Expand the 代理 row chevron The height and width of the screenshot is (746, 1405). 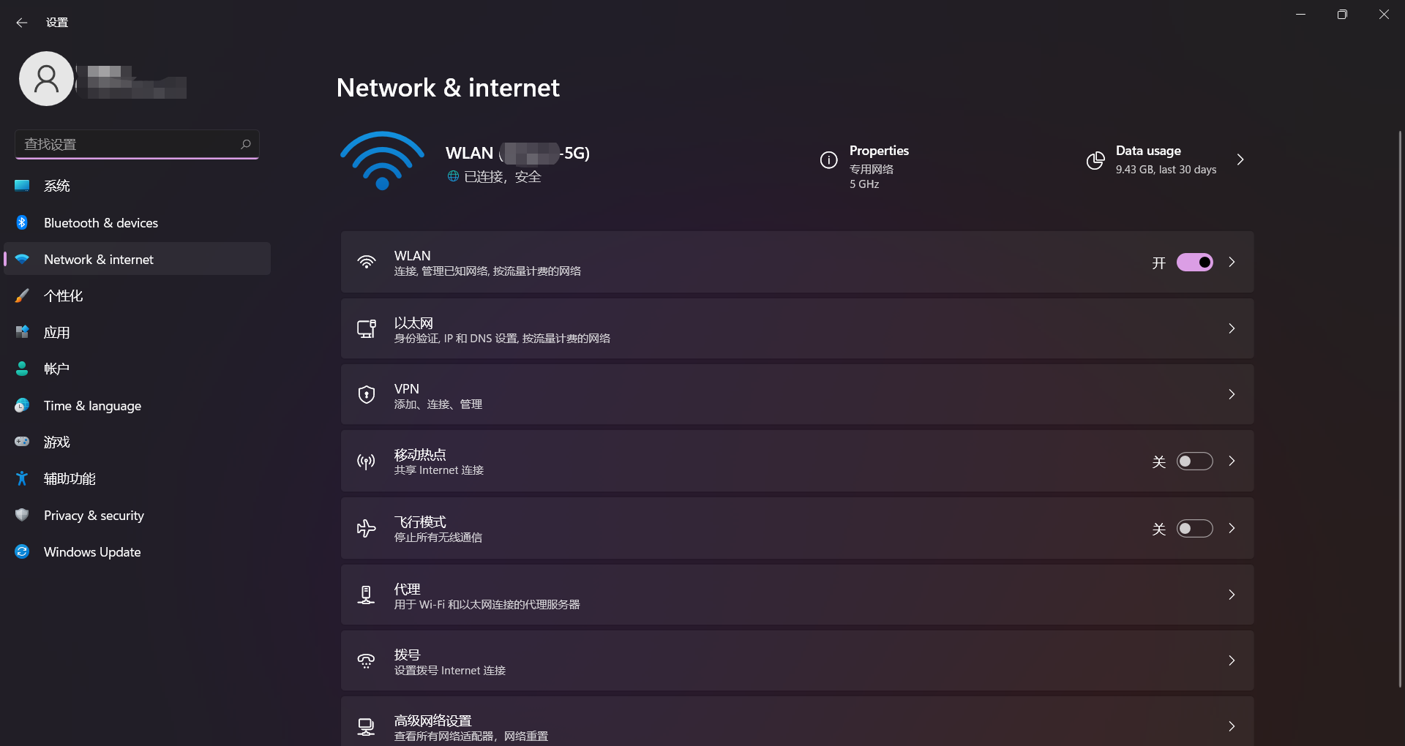(x=1232, y=595)
